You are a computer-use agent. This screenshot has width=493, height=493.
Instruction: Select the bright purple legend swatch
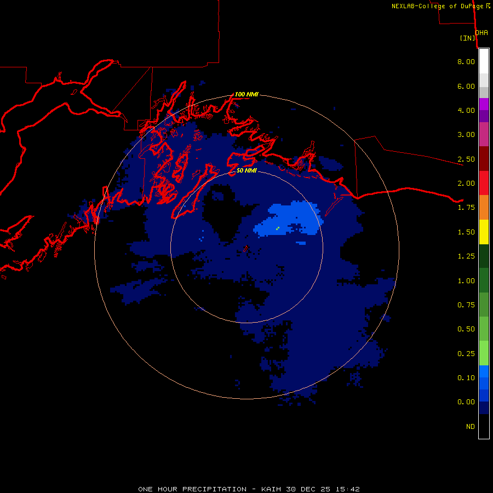pyautogui.click(x=484, y=104)
